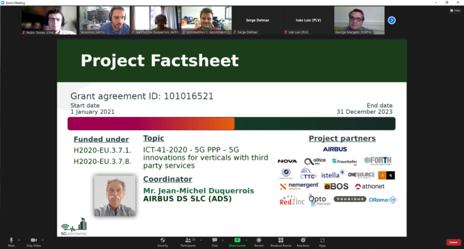This screenshot has width=464, height=249.
Task: Expand arrow next to Chat
Action: click(222, 240)
